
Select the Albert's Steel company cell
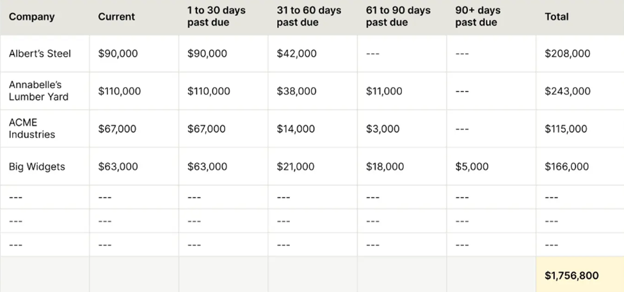[x=40, y=54]
